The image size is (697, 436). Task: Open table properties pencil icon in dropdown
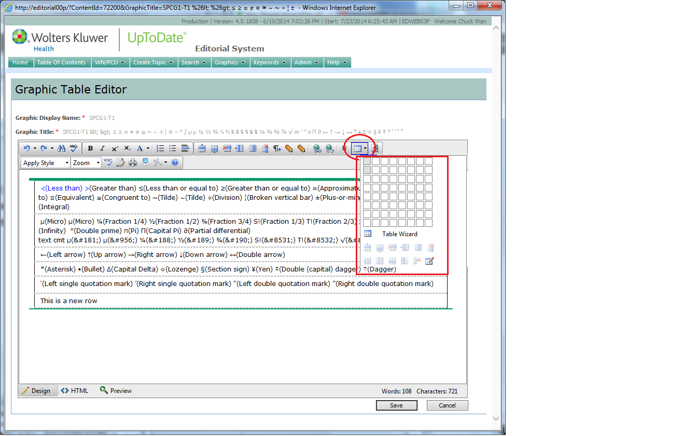tap(429, 261)
